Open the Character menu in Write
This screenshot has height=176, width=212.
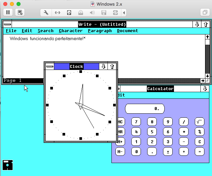[x=70, y=31]
